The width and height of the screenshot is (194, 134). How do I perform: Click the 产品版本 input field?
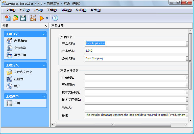point(136,51)
